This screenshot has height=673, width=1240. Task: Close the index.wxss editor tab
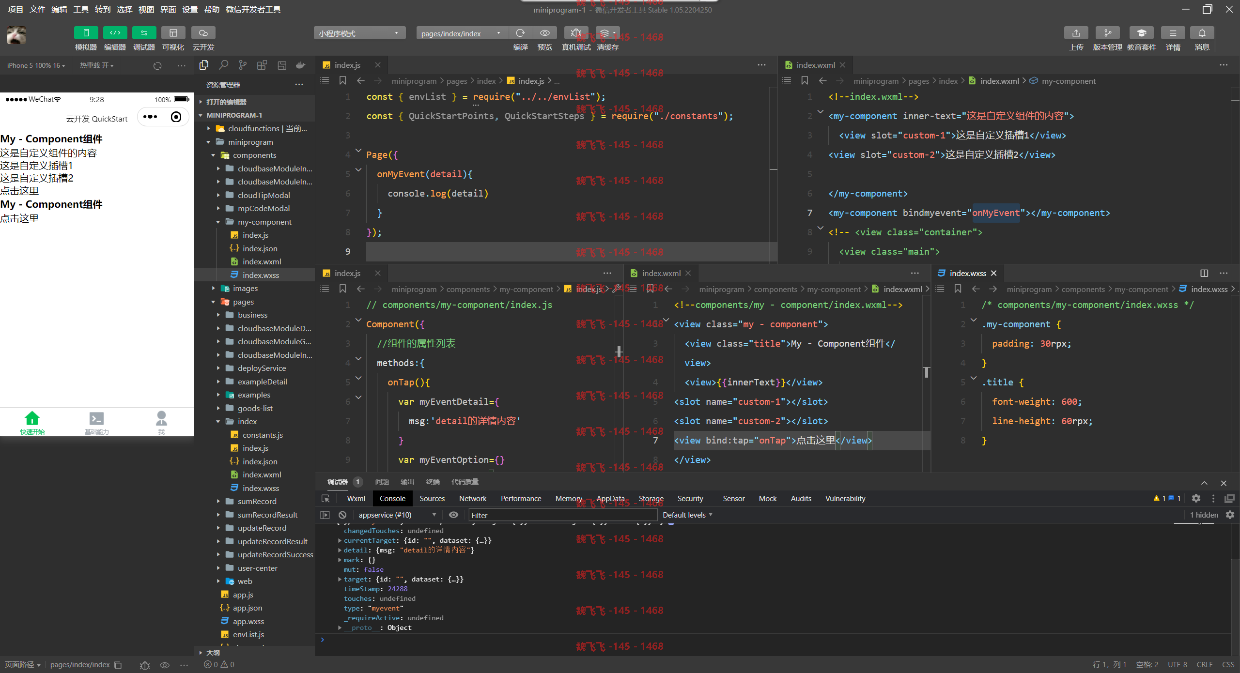993,273
